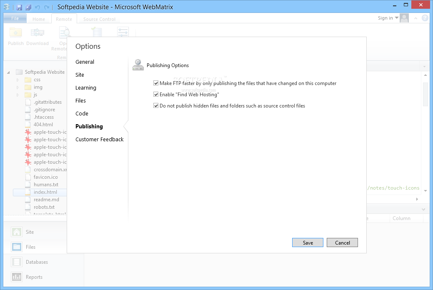
Task: Select js folder in file tree
Action: [35, 95]
